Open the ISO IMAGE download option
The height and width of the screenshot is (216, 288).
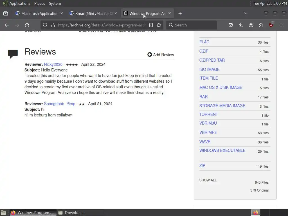pyautogui.click(x=209, y=69)
